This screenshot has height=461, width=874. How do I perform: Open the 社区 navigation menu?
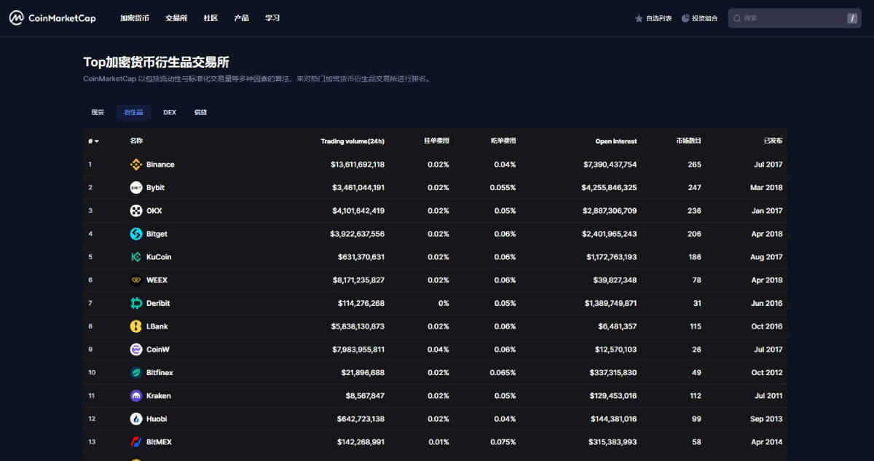210,18
